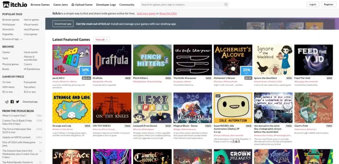The image size is (339, 164).
Task: Open the Alchemist's Alcove thumbnail
Action: coord(233,60)
